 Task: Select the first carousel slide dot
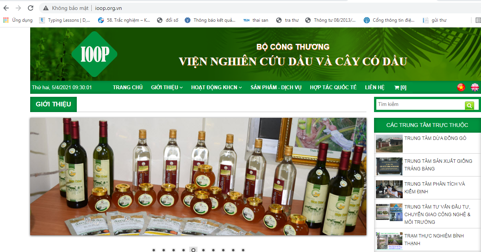tap(154, 250)
